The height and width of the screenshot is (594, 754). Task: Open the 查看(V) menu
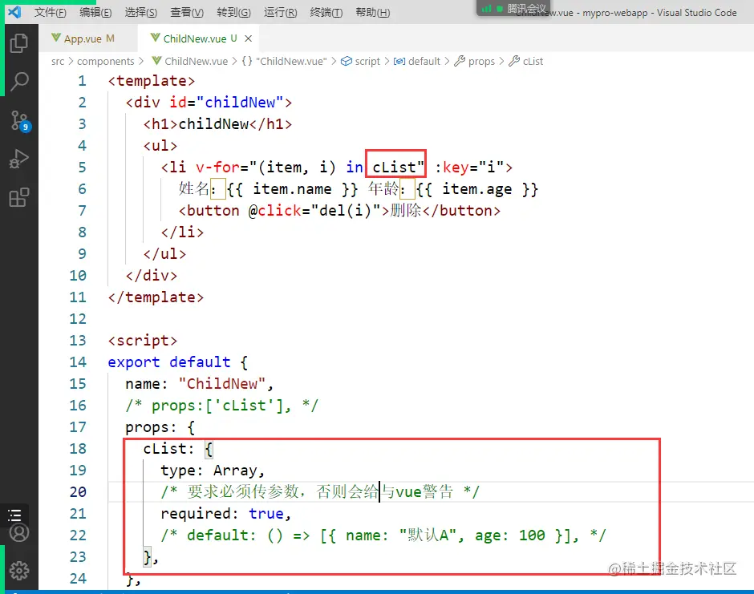(x=187, y=13)
